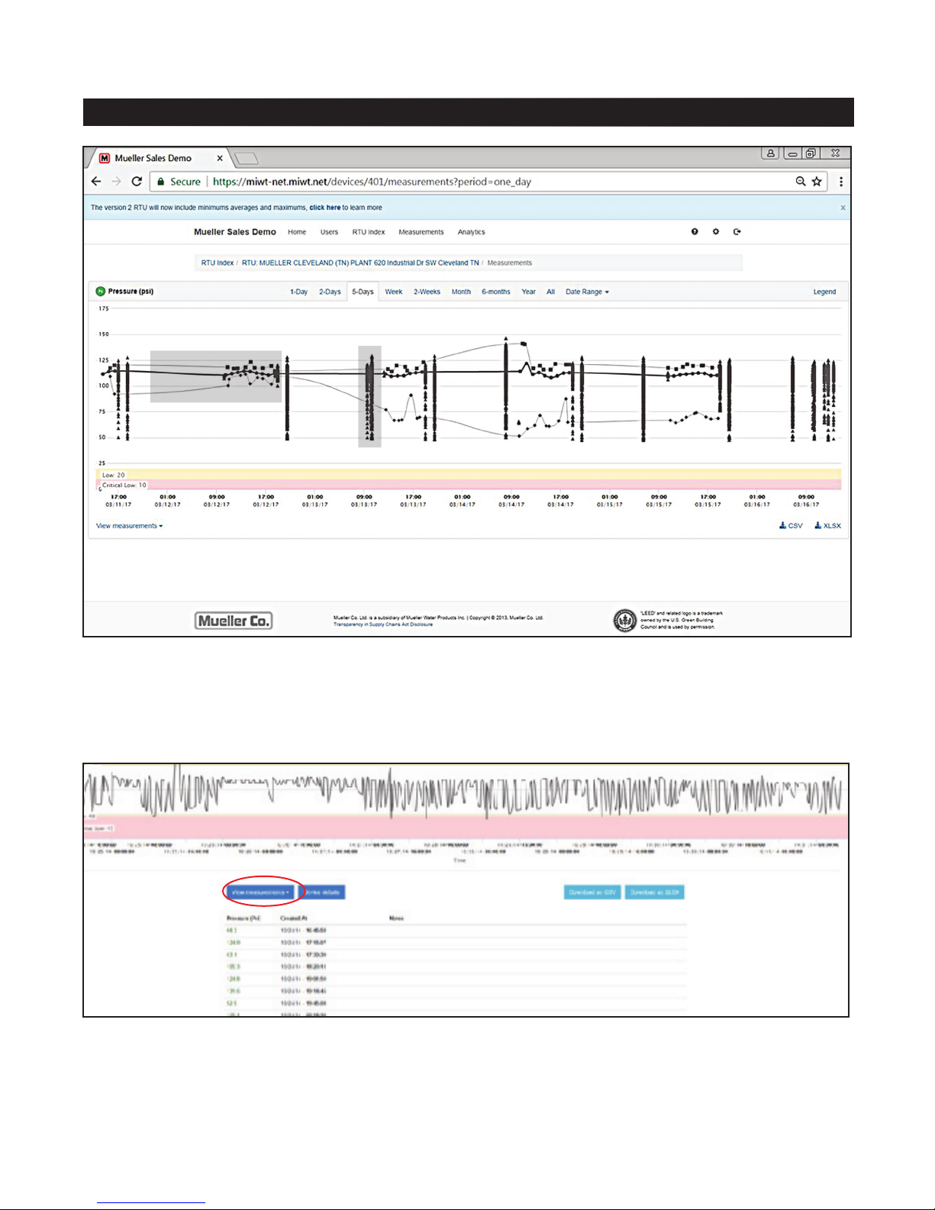Select the 2-Weeks period tab
935x1210 pixels.
pos(427,292)
